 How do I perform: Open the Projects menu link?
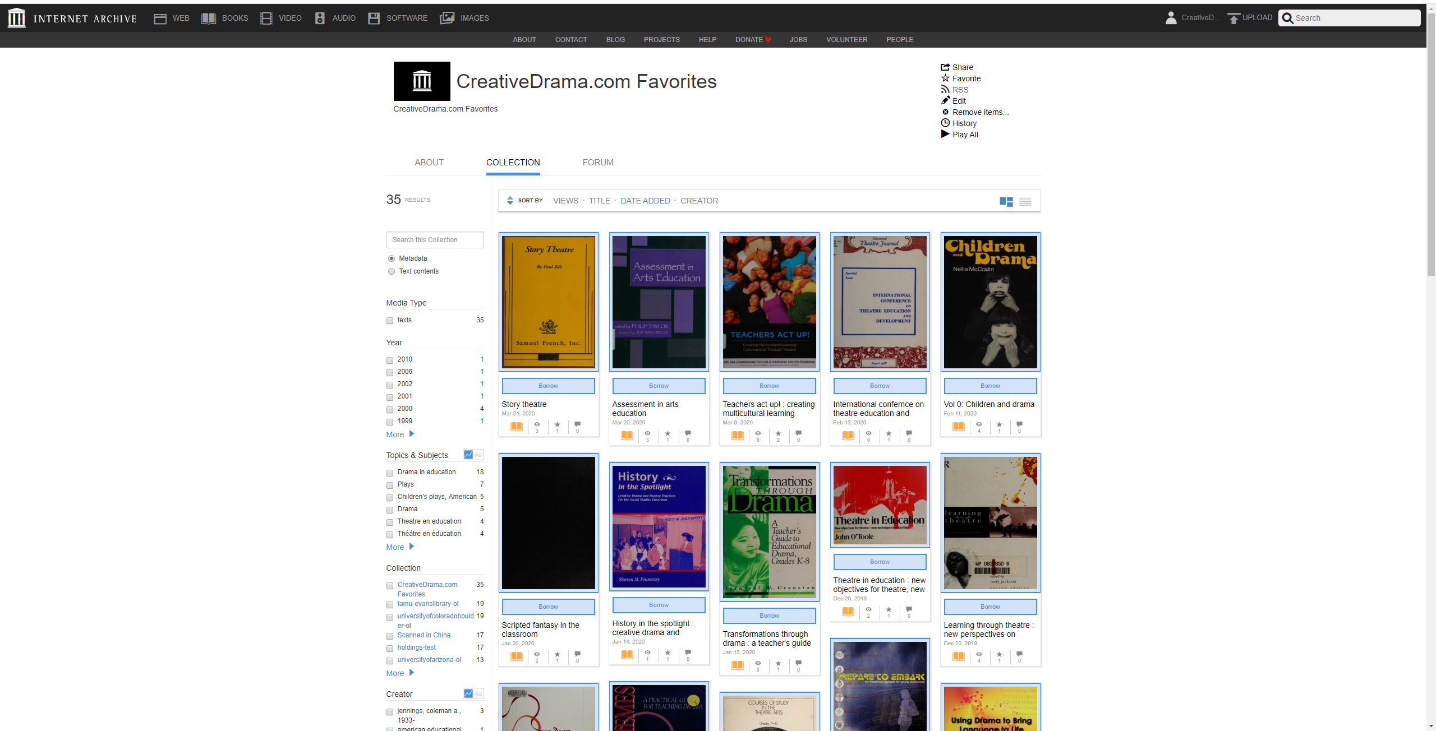(662, 40)
